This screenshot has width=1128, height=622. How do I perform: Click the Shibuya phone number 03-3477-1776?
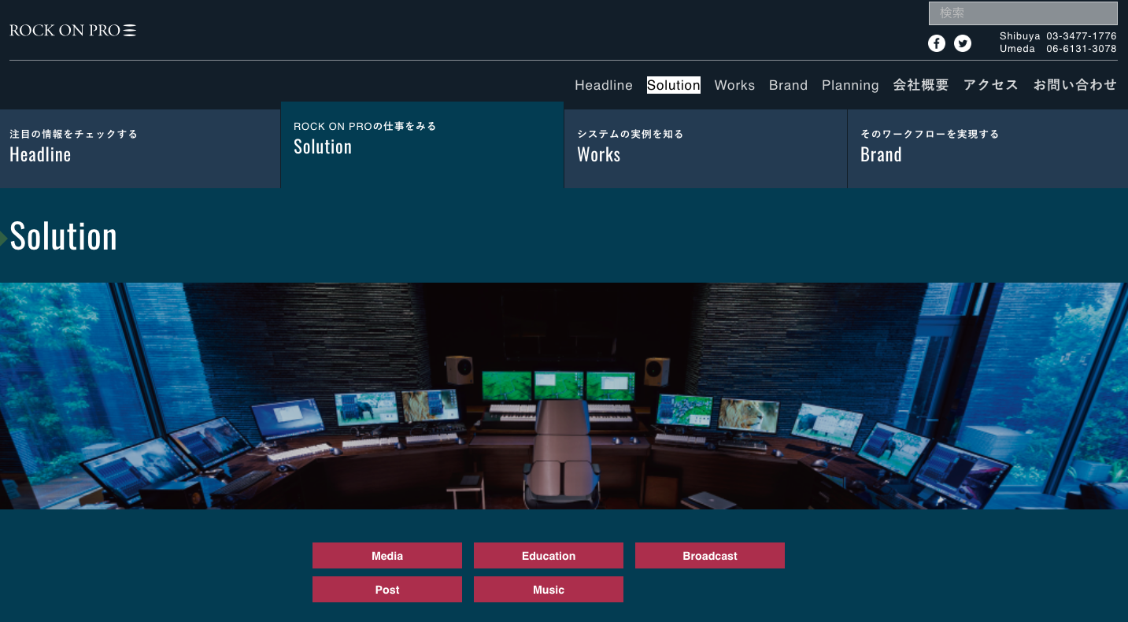tap(1082, 36)
